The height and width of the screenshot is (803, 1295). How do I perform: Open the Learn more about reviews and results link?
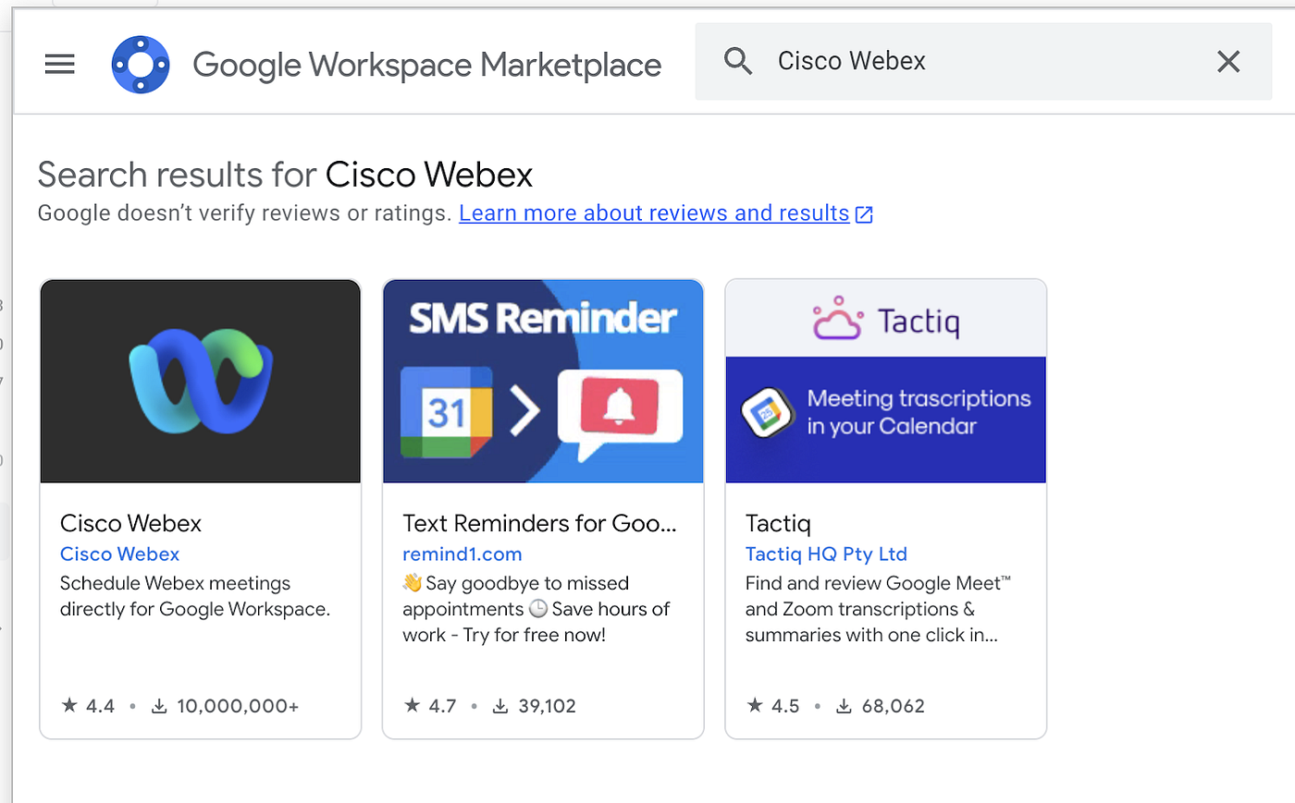pyautogui.click(x=653, y=213)
